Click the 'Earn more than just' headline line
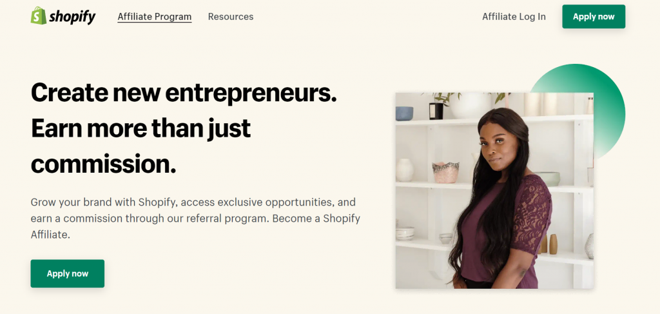 coord(141,129)
